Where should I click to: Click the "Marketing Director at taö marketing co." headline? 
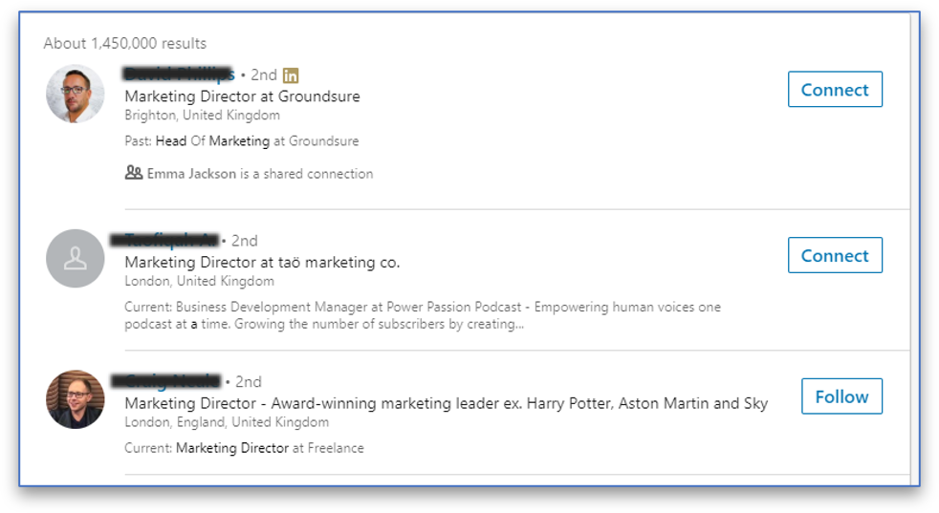click(262, 262)
